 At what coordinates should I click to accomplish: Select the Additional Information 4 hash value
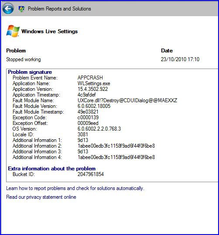(116, 157)
